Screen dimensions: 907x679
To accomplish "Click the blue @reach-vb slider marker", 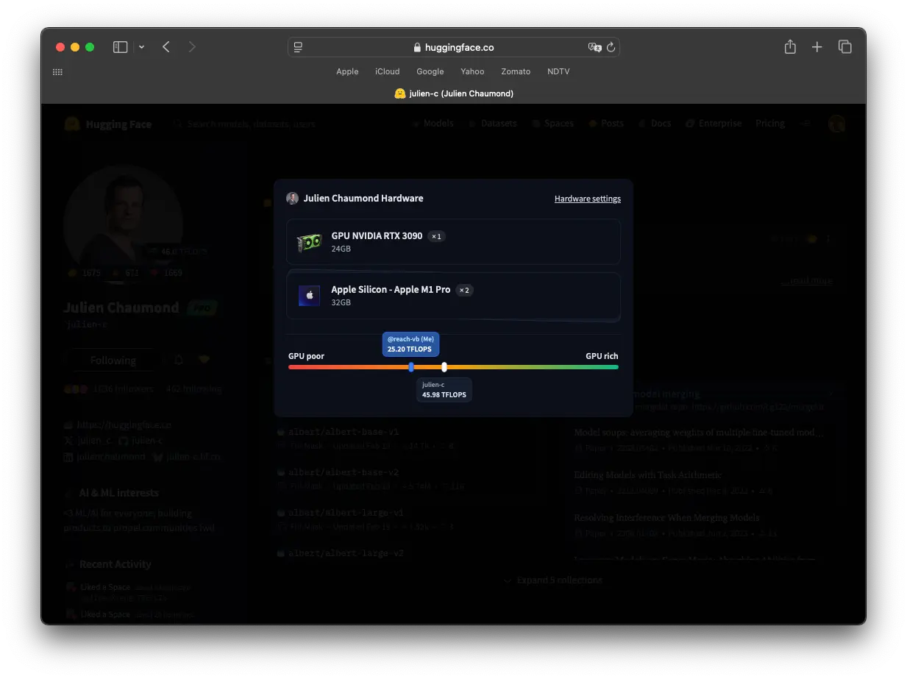I will point(411,367).
